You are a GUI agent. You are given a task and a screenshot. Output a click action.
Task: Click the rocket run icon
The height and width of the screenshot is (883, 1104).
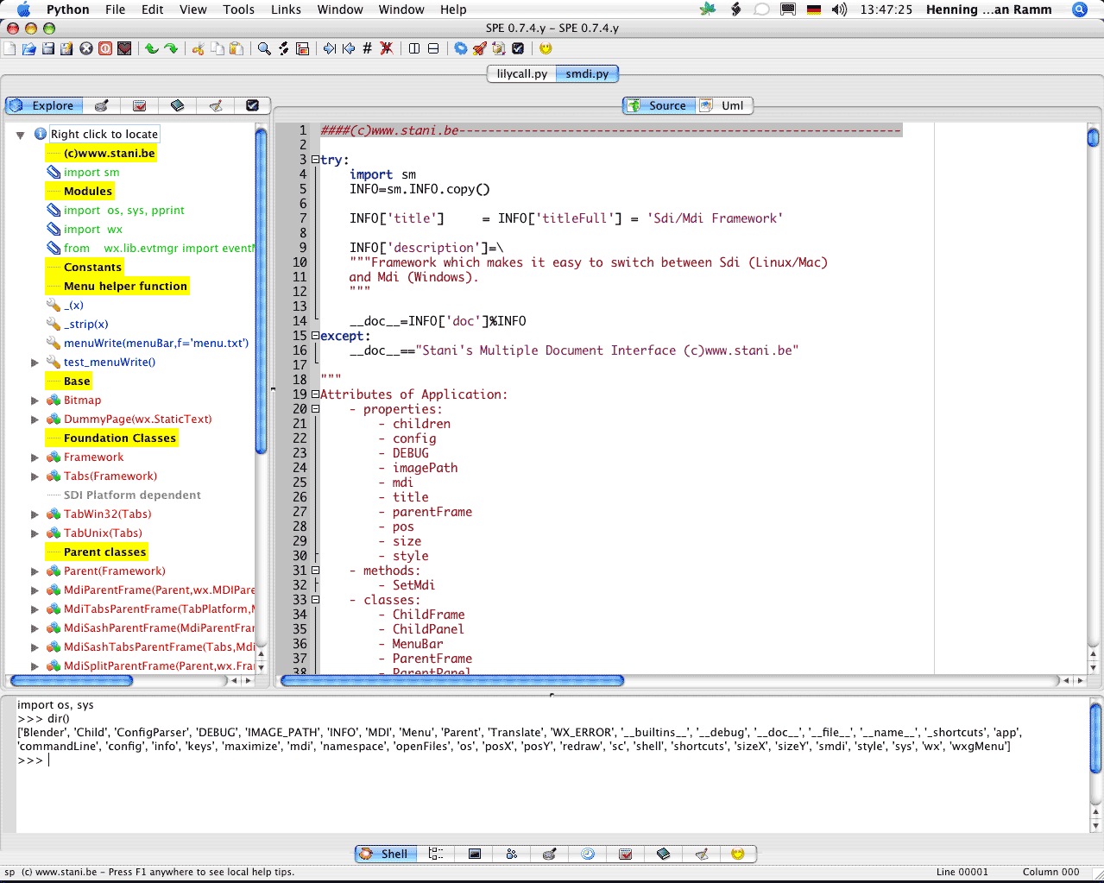(480, 48)
